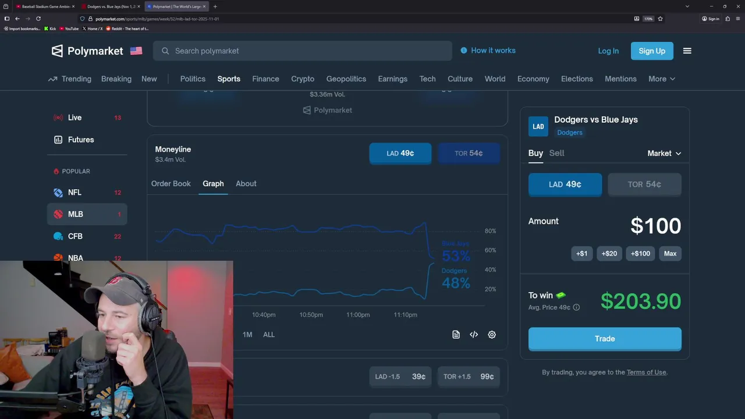
Task: Open the Futures chart icon
Action: [58, 140]
